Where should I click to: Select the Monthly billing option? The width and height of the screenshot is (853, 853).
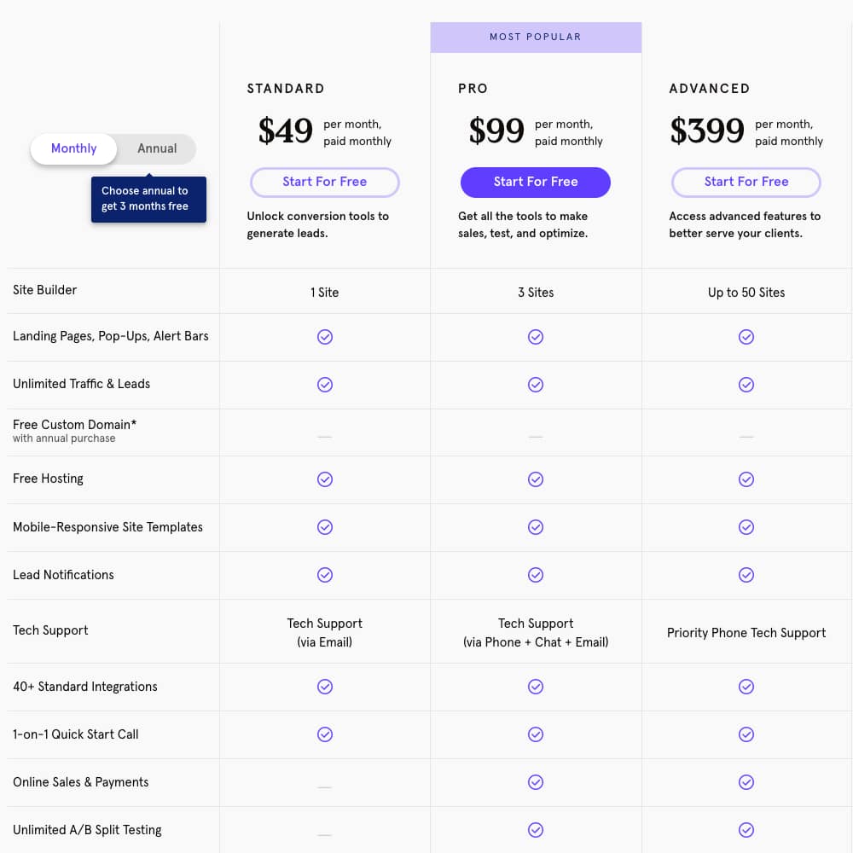click(73, 148)
